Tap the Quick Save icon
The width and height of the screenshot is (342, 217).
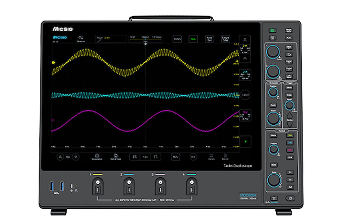point(115,157)
